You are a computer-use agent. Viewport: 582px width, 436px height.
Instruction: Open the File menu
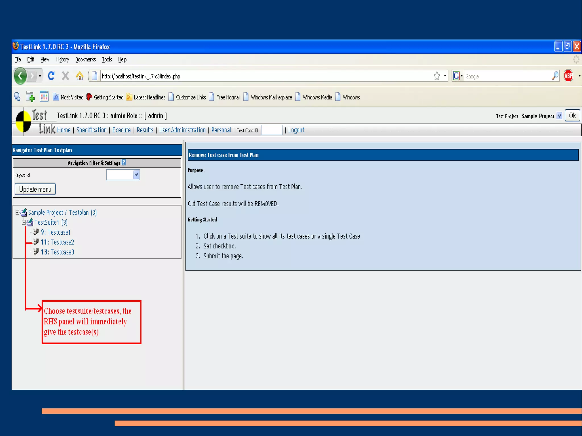18,59
